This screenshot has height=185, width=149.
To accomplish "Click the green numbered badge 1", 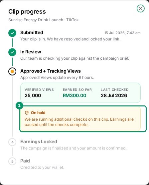I will (x=19, y=106).
